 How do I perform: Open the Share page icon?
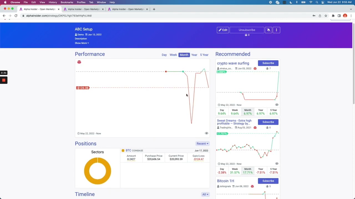tap(320, 16)
